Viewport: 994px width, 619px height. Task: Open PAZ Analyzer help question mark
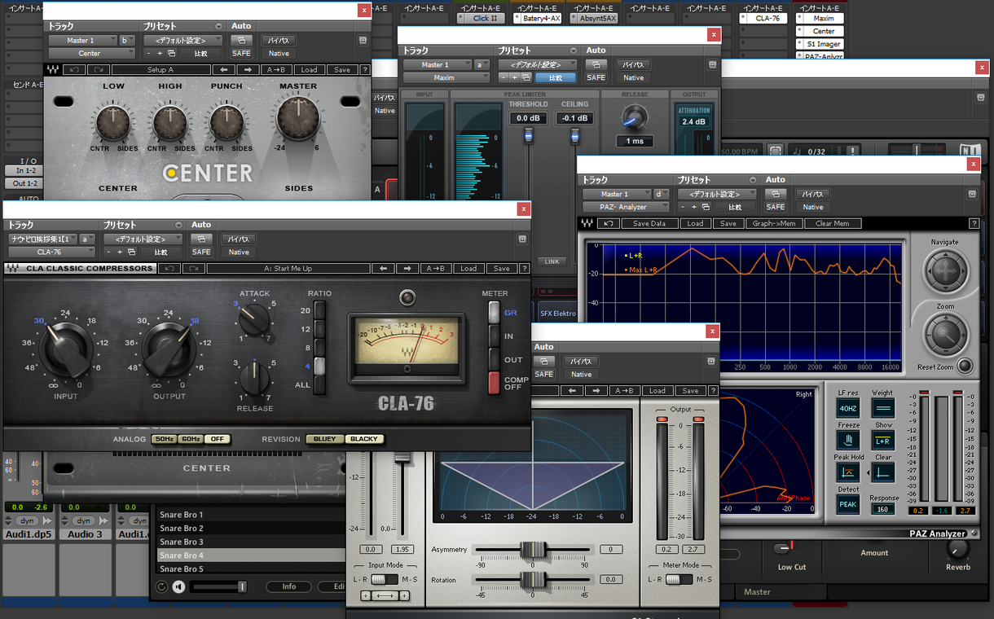point(974,223)
